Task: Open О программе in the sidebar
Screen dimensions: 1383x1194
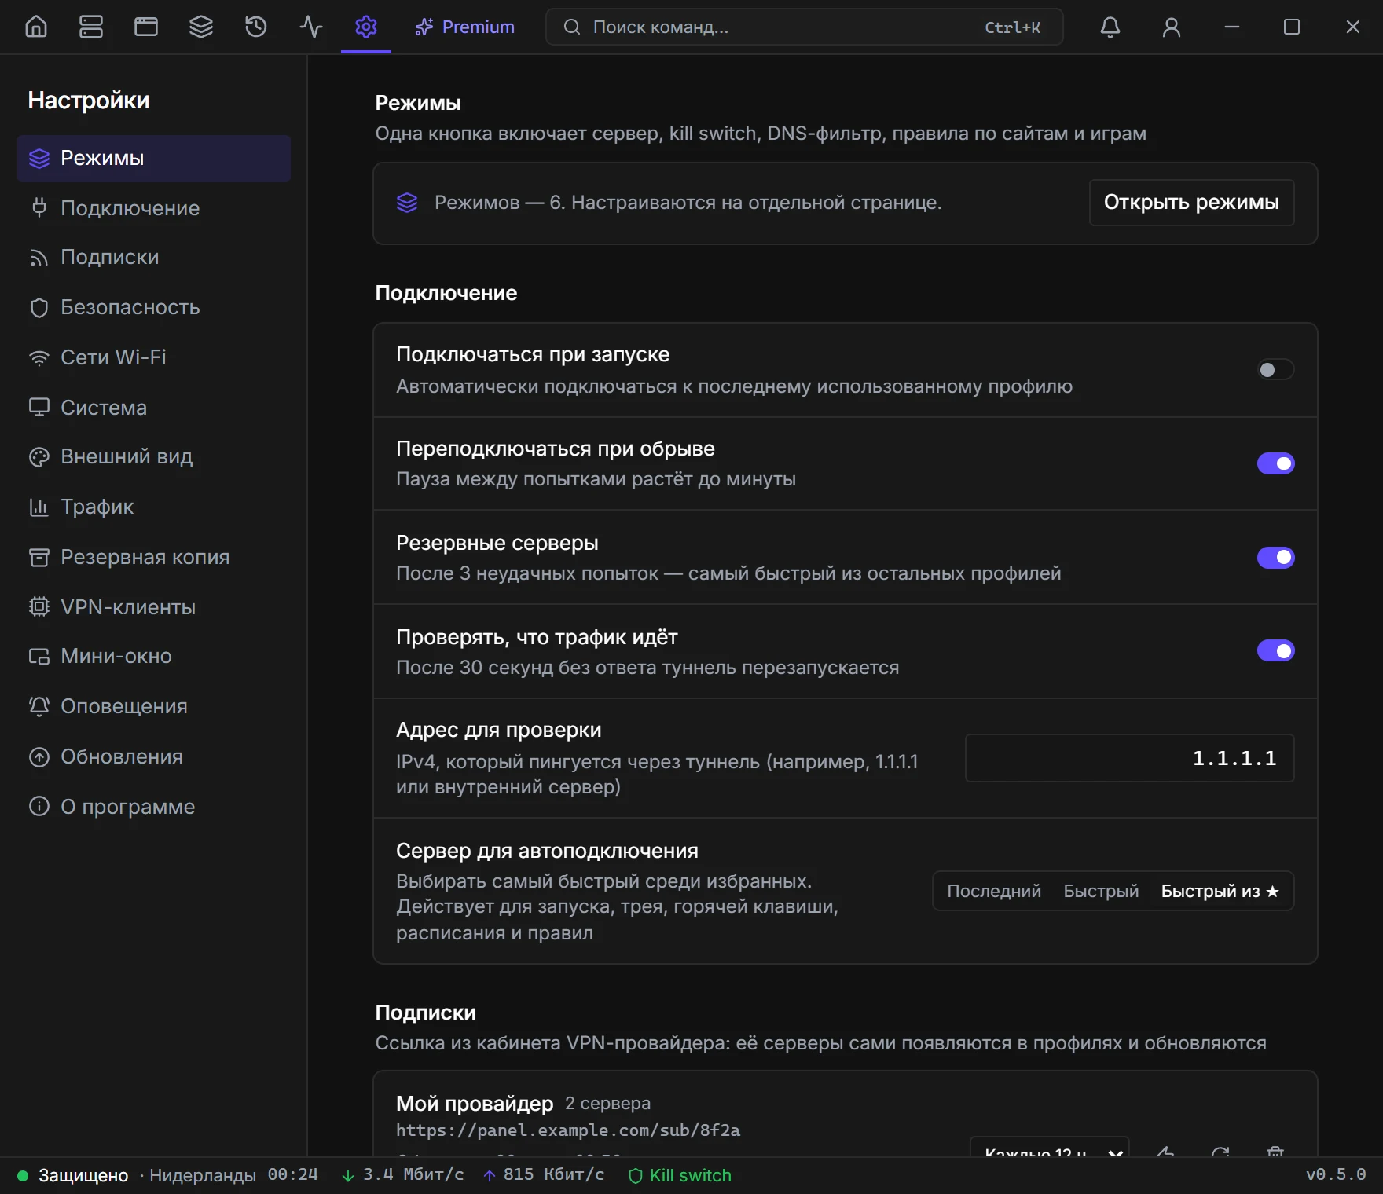Action: click(154, 807)
